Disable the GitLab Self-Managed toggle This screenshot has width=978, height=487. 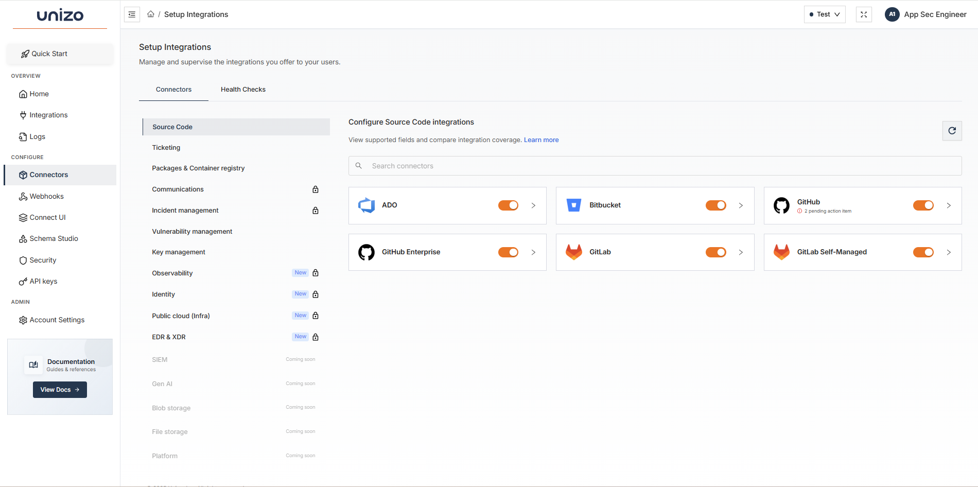pyautogui.click(x=923, y=252)
